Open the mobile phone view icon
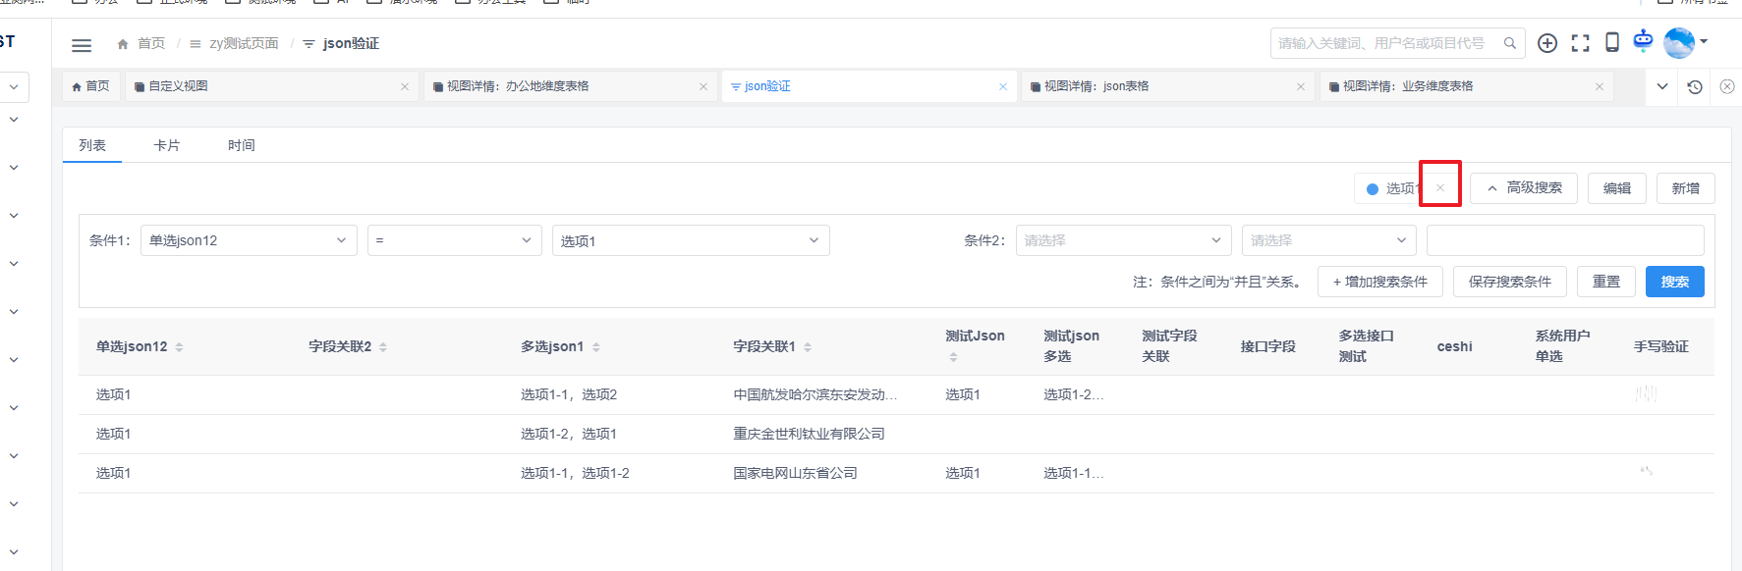 click(x=1612, y=42)
